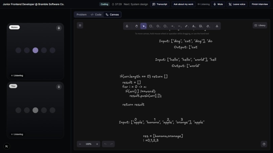The width and height of the screenshot is (273, 153).
Task: Click the Next: System design label
Action: pyautogui.click(x=136, y=4)
